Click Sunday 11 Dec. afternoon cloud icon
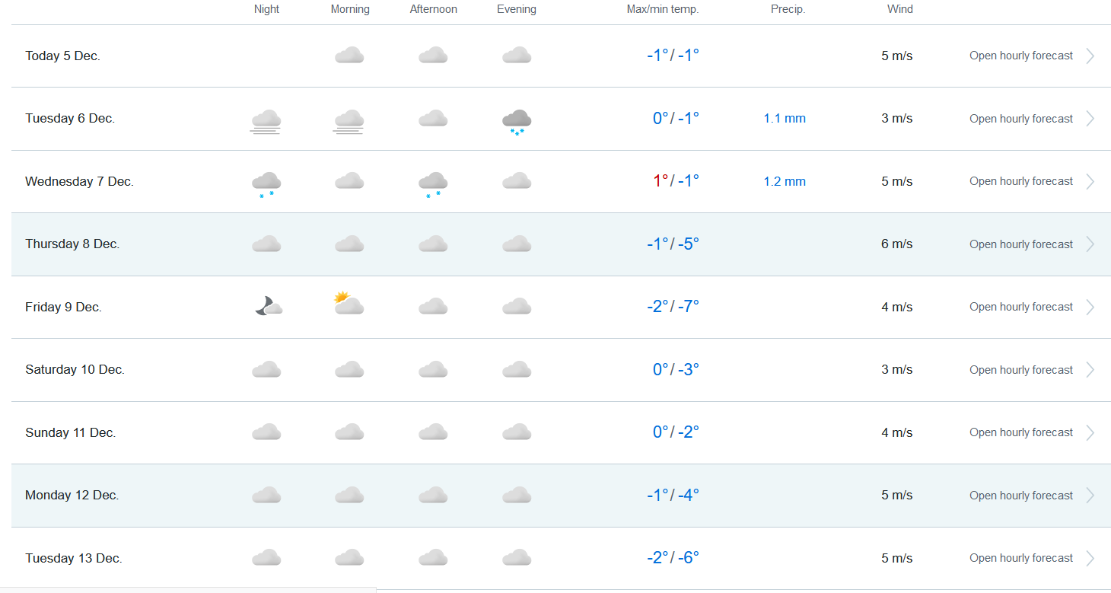 point(433,432)
